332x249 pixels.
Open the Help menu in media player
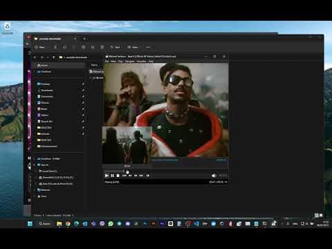[151, 61]
